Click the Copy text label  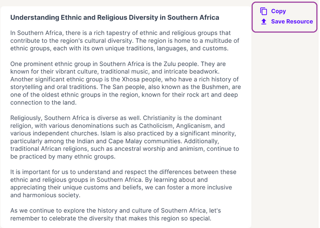279,11
